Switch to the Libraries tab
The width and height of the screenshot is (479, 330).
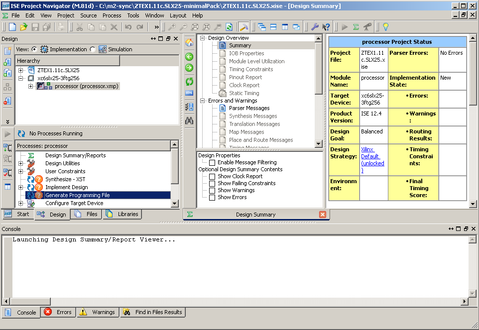[122, 214]
